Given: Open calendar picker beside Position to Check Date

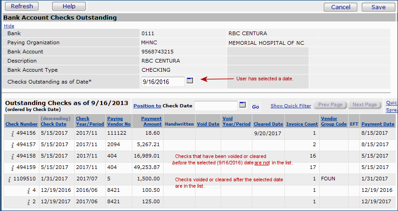Looking at the screenshot, I should point(243,105).
